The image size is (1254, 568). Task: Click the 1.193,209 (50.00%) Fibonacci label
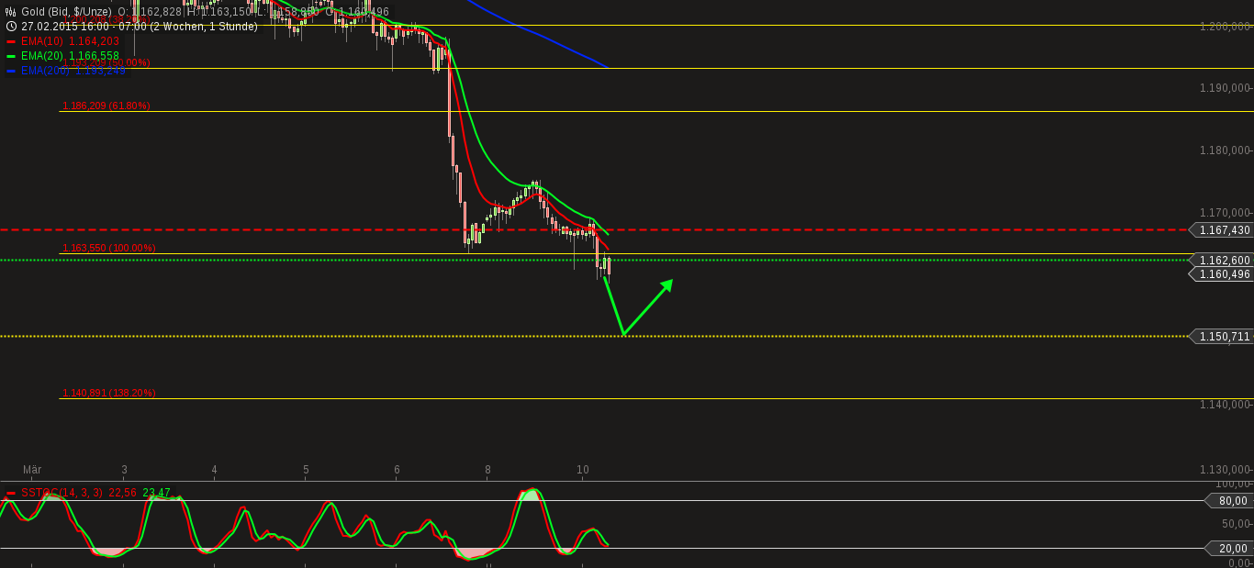click(106, 62)
